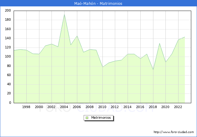Click the 2004 peak data point
197x137 pixels.
pyautogui.click(x=65, y=14)
